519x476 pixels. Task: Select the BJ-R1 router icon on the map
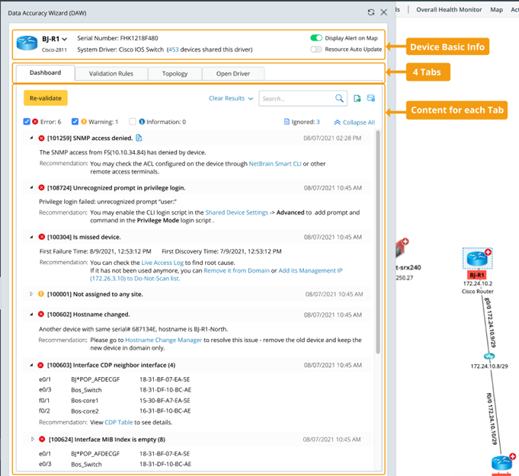coord(477,258)
